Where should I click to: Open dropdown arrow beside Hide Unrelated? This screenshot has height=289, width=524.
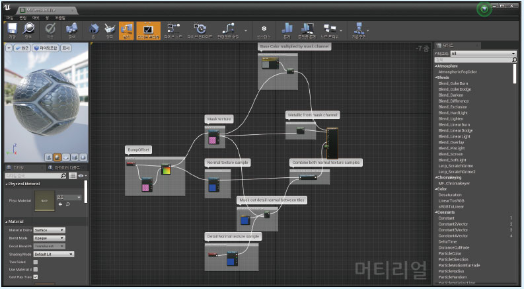pos(246,31)
